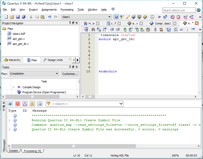This screenshot has width=203, height=159.
Task: Open the Flow Compilation dropdown
Action: (x=34, y=74)
